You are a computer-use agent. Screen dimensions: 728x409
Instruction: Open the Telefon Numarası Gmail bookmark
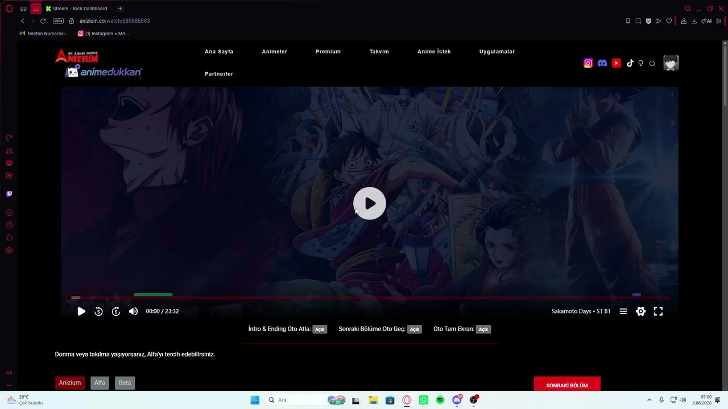44,34
